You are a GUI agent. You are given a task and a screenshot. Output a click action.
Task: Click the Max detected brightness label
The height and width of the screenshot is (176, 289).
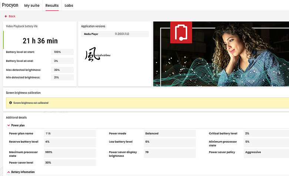coord(23,70)
